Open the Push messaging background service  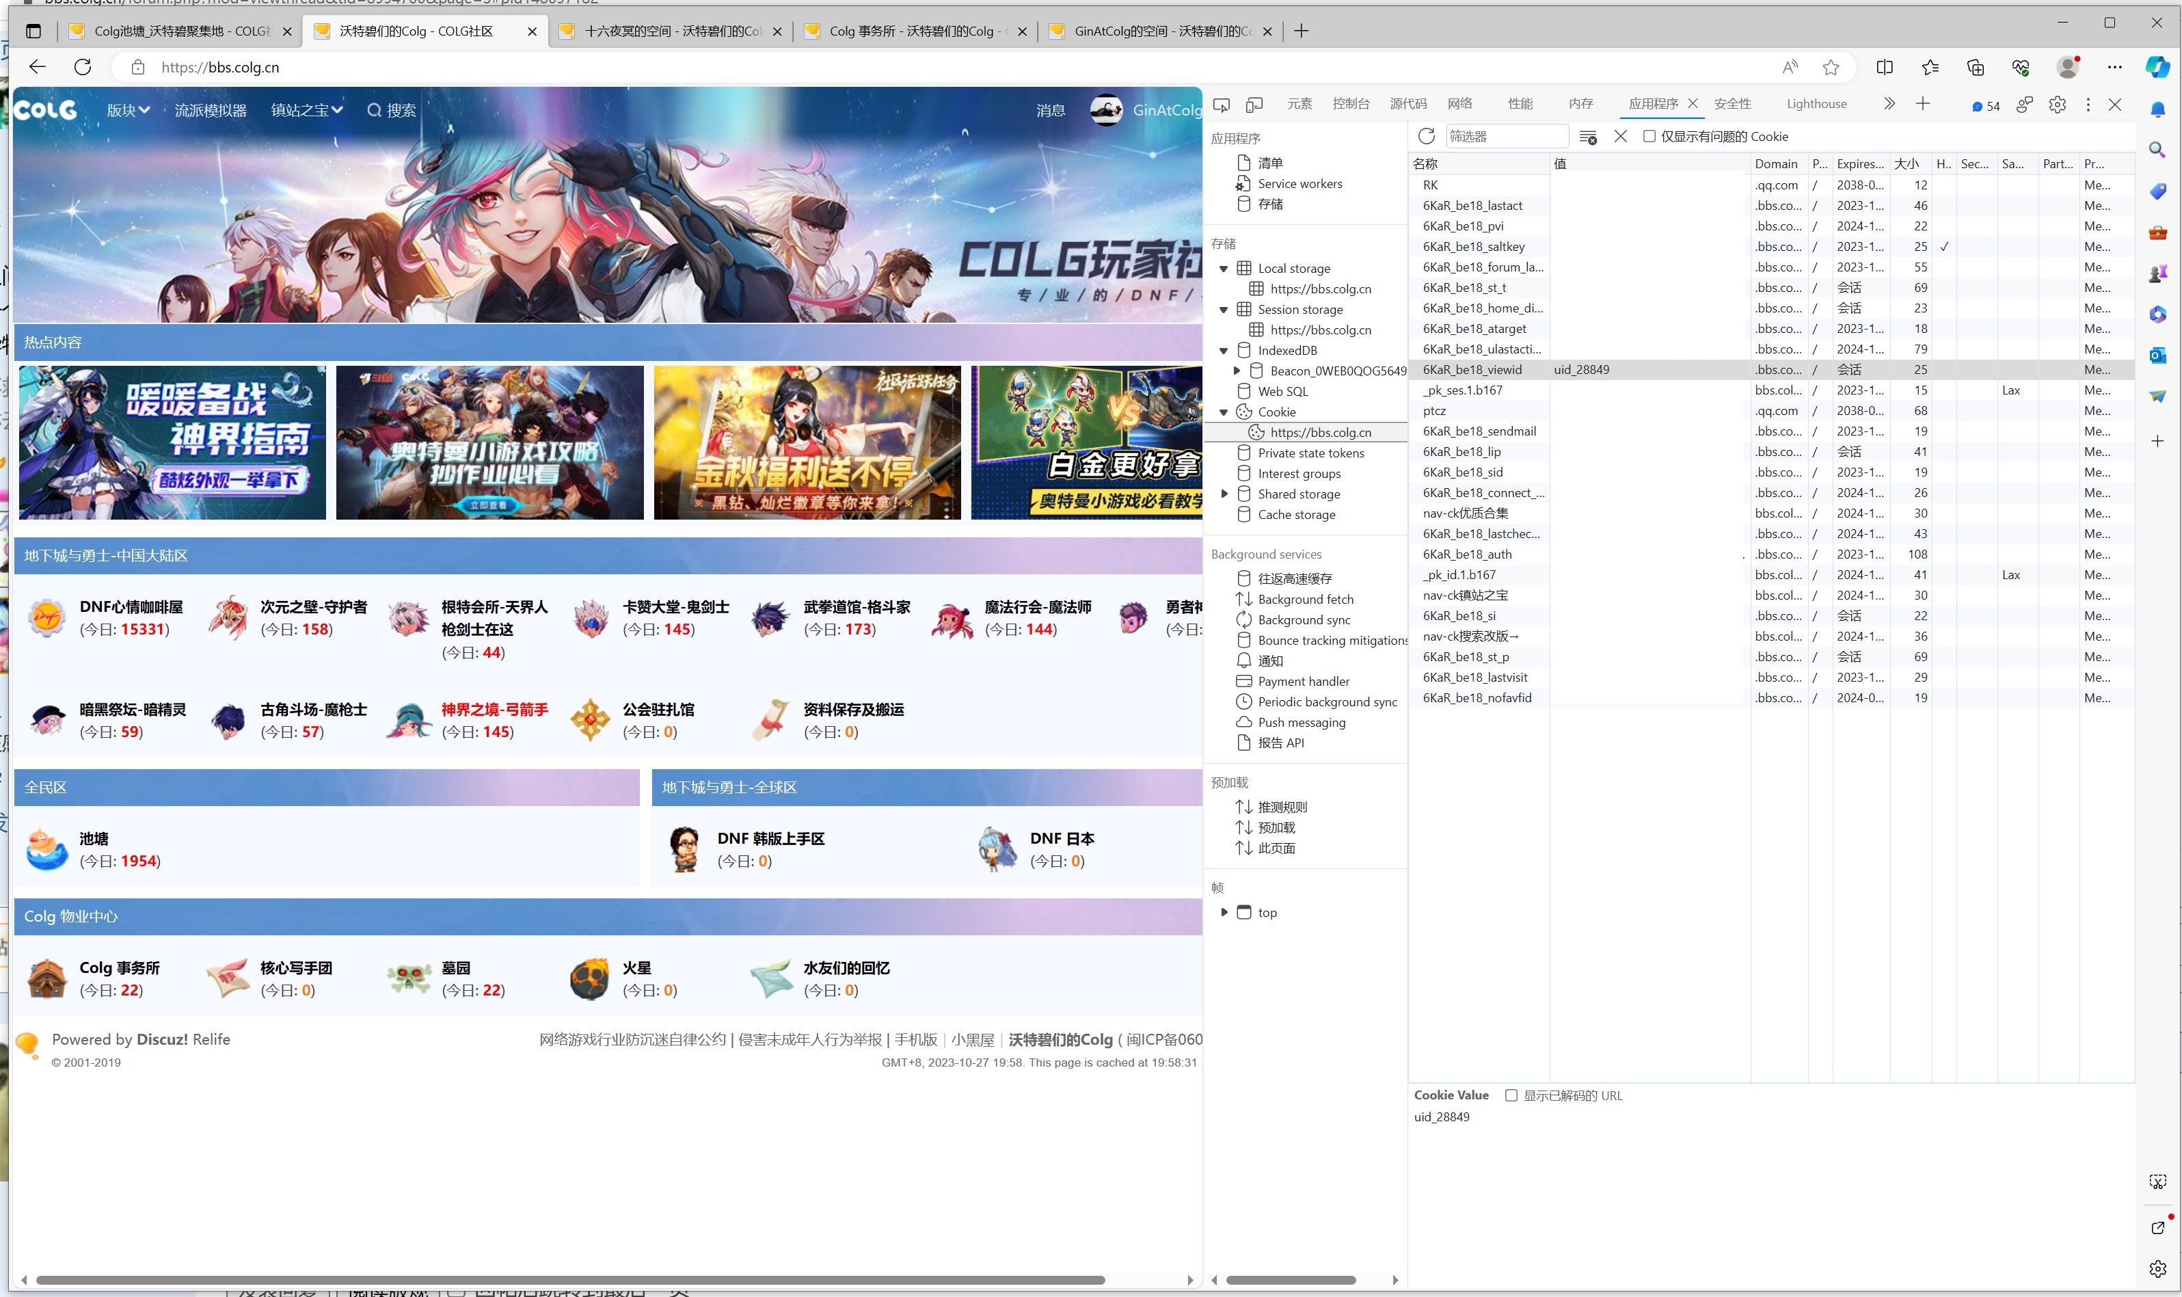[1301, 723]
